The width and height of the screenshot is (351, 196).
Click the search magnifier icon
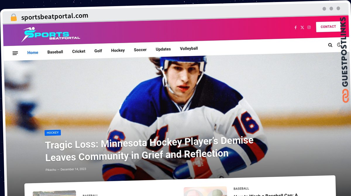[x=330, y=45]
